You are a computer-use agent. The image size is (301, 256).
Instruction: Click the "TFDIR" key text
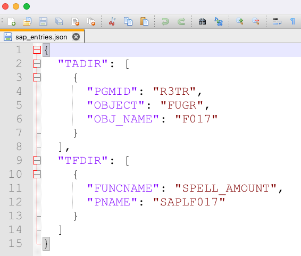point(82,161)
